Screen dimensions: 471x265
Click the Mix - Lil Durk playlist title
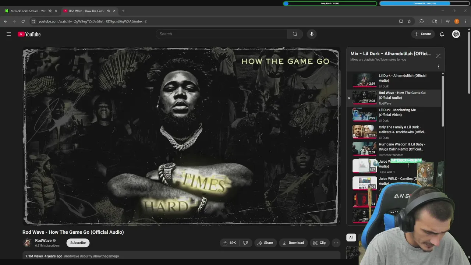click(x=390, y=54)
